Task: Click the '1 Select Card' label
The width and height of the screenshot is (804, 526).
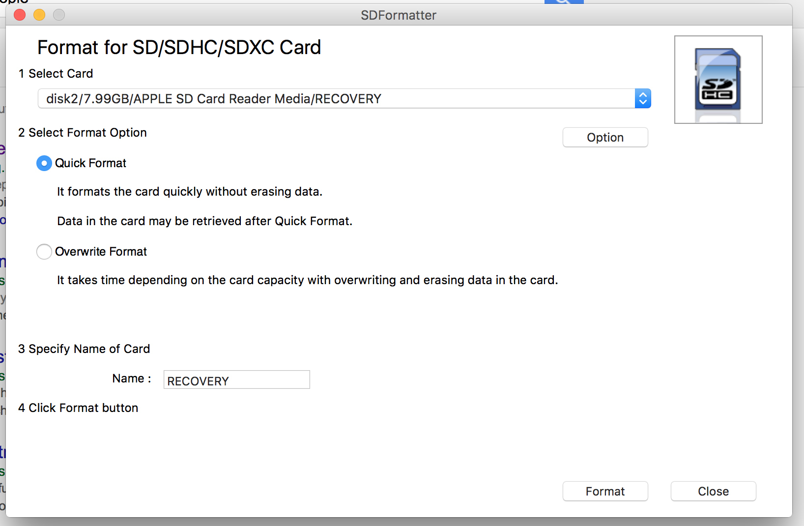Action: pyautogui.click(x=56, y=74)
